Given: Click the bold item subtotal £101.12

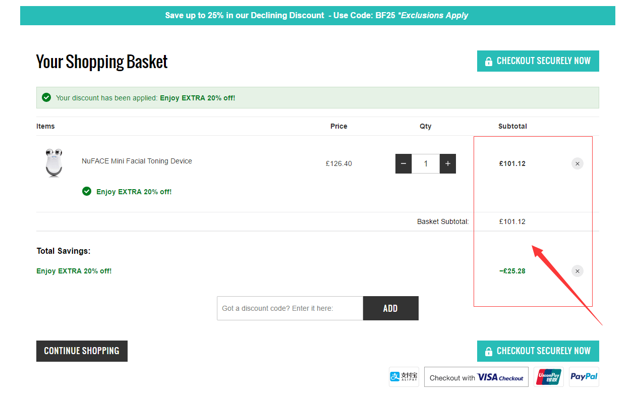Looking at the screenshot, I should pos(512,163).
